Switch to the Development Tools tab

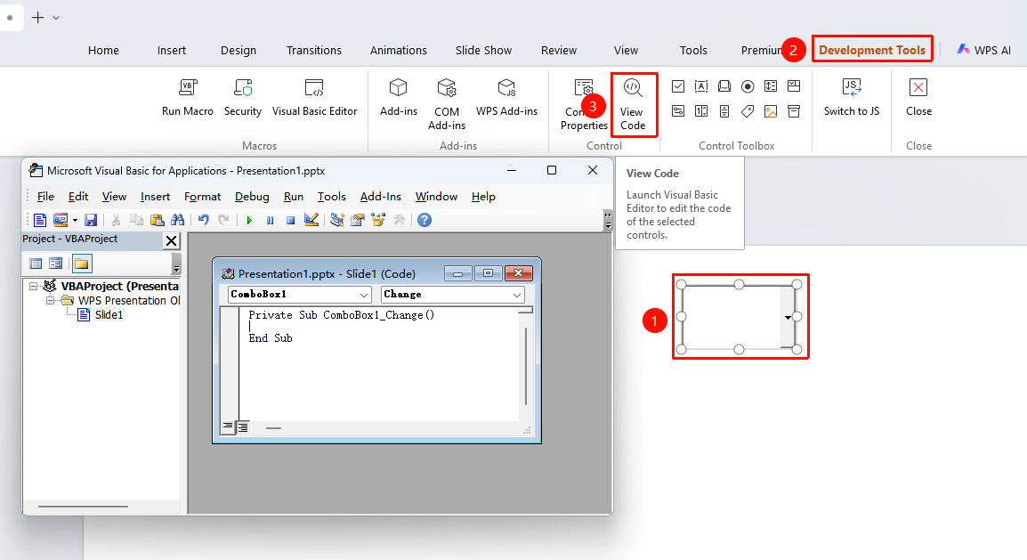pos(872,50)
